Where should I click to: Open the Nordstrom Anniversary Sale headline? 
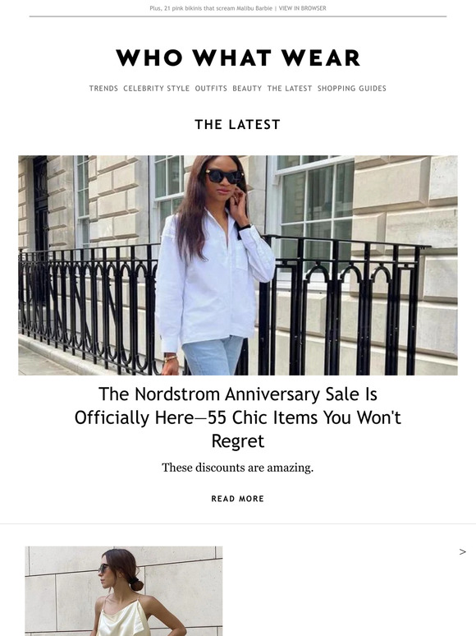point(238,417)
